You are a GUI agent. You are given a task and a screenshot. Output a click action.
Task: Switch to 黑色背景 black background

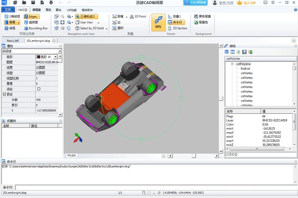pyautogui.click(x=203, y=16)
